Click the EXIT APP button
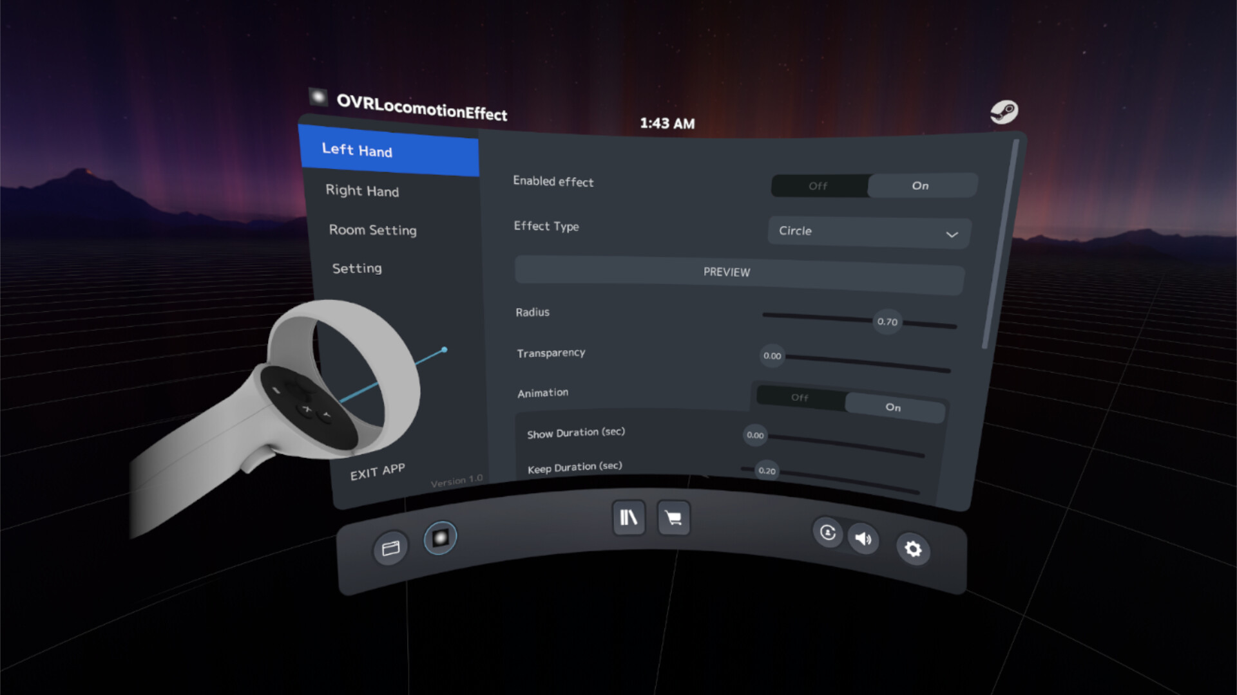1237x695 pixels. (378, 472)
